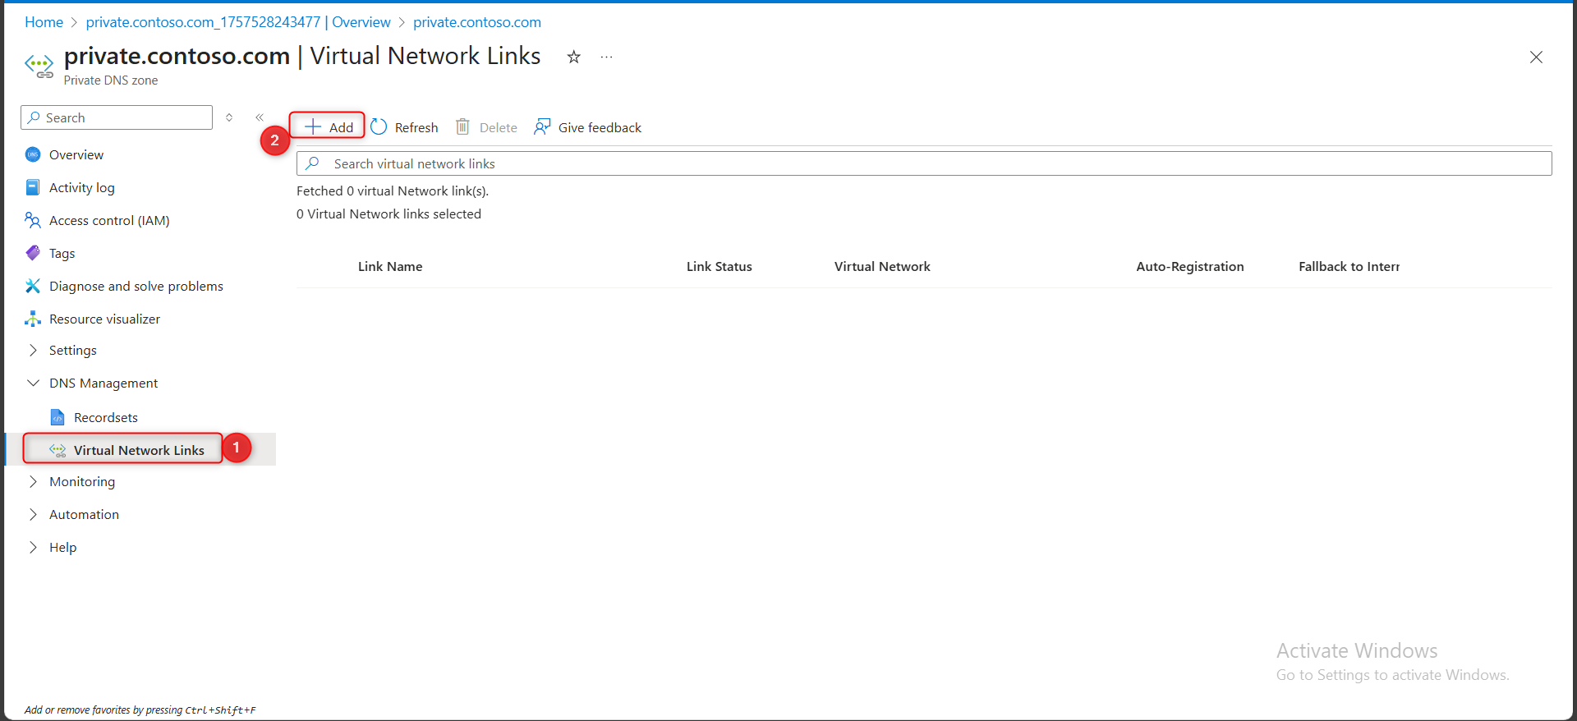Click the private.contoso.com breadcrumb link
The image size is (1577, 721).
pyautogui.click(x=477, y=22)
